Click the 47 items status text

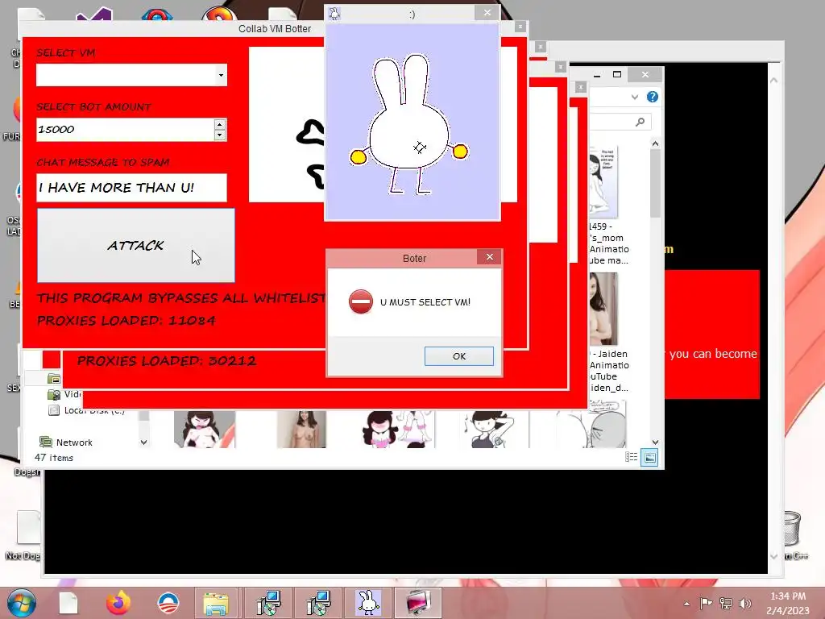point(54,458)
